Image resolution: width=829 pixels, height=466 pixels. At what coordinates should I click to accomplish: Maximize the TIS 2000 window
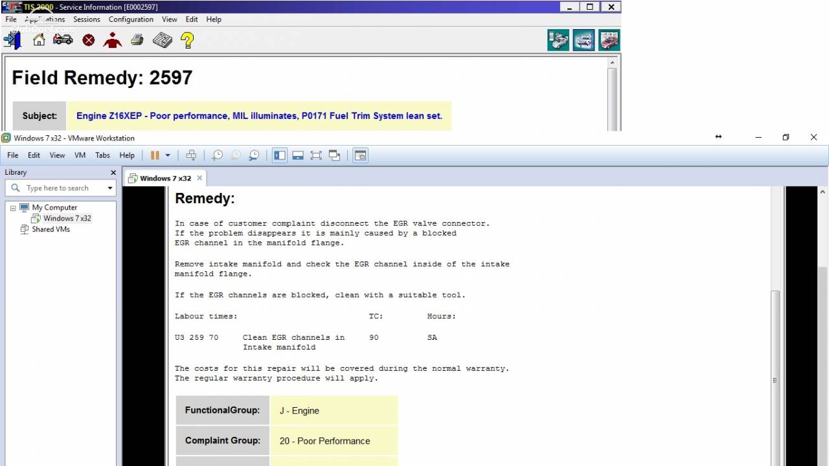coord(590,6)
